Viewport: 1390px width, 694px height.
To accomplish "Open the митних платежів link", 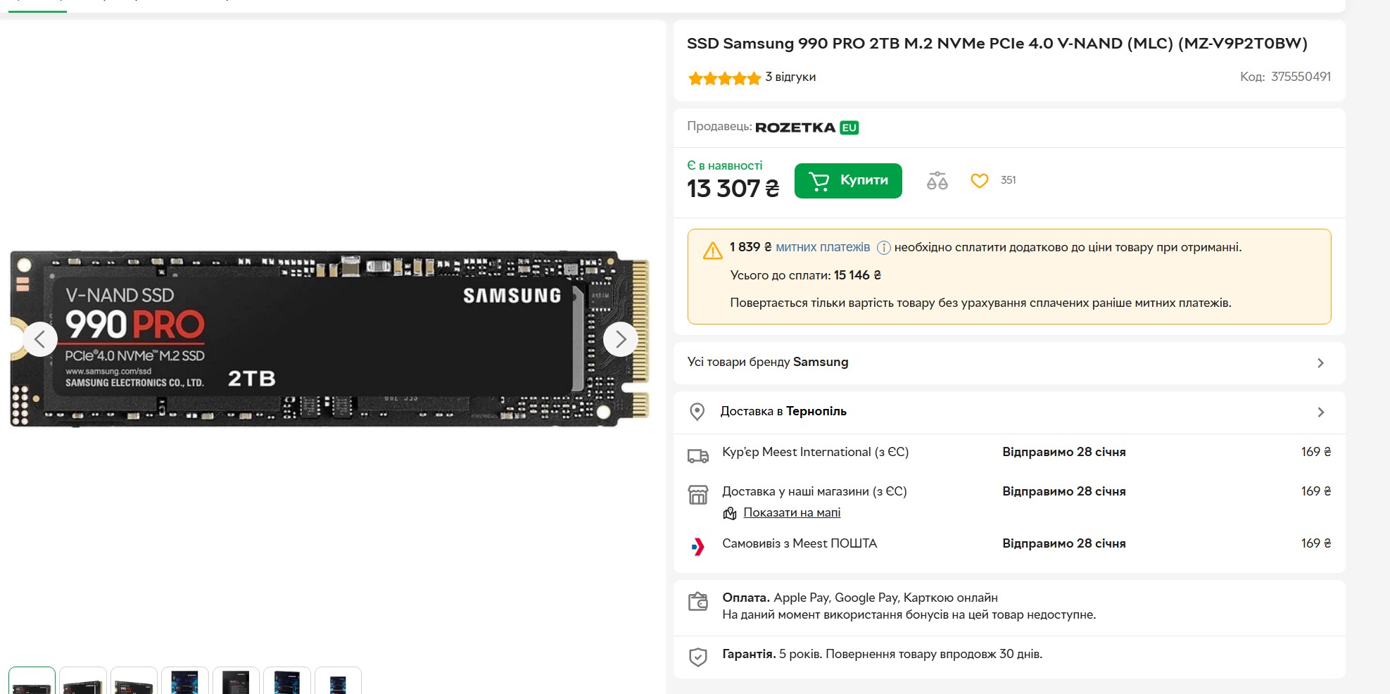I will click(x=823, y=247).
